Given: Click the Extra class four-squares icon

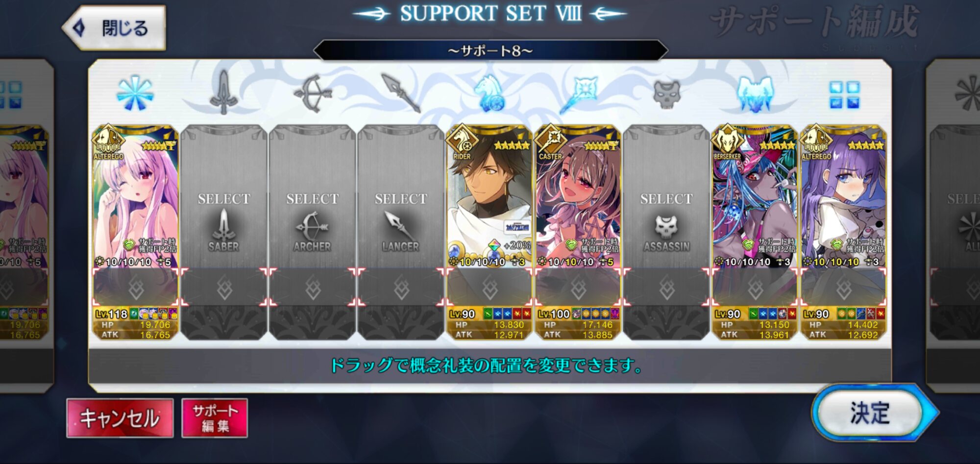Looking at the screenshot, I should [844, 95].
